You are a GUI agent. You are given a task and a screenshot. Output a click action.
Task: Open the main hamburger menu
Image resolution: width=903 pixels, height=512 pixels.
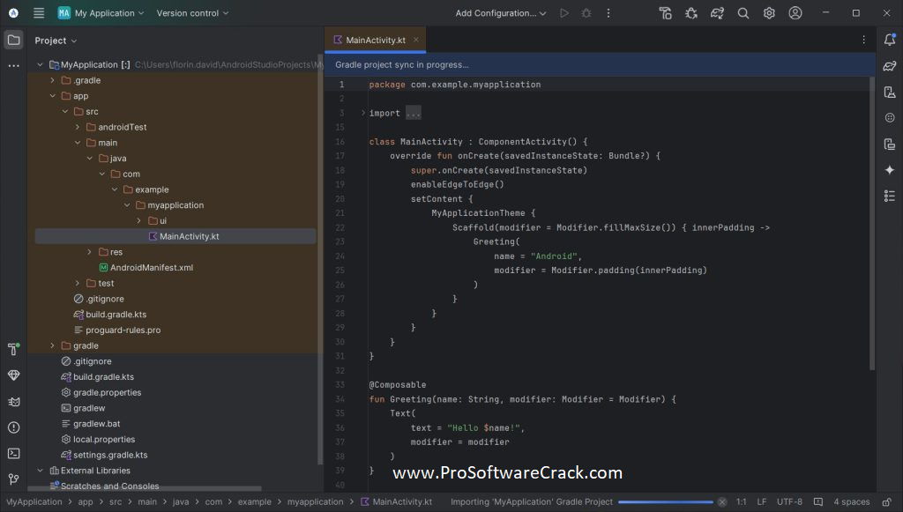tap(39, 12)
